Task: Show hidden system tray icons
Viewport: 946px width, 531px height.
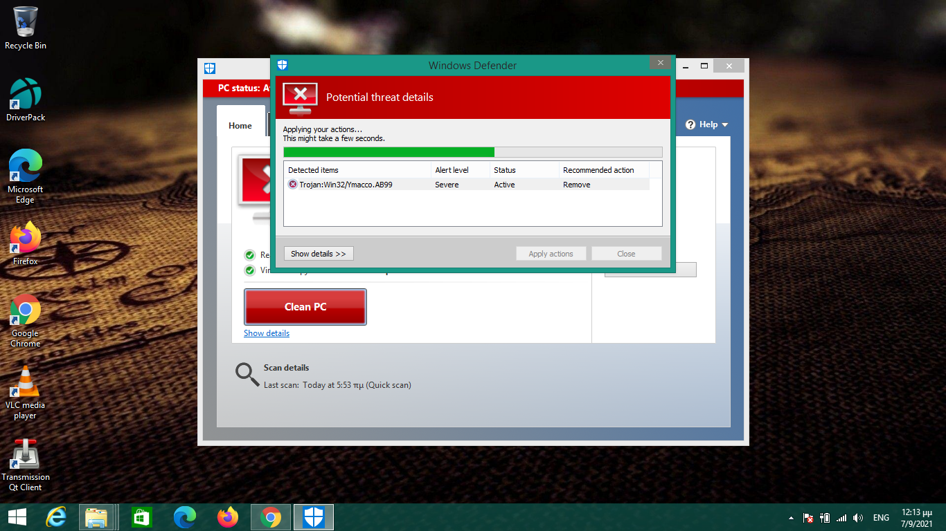Action: coord(791,518)
